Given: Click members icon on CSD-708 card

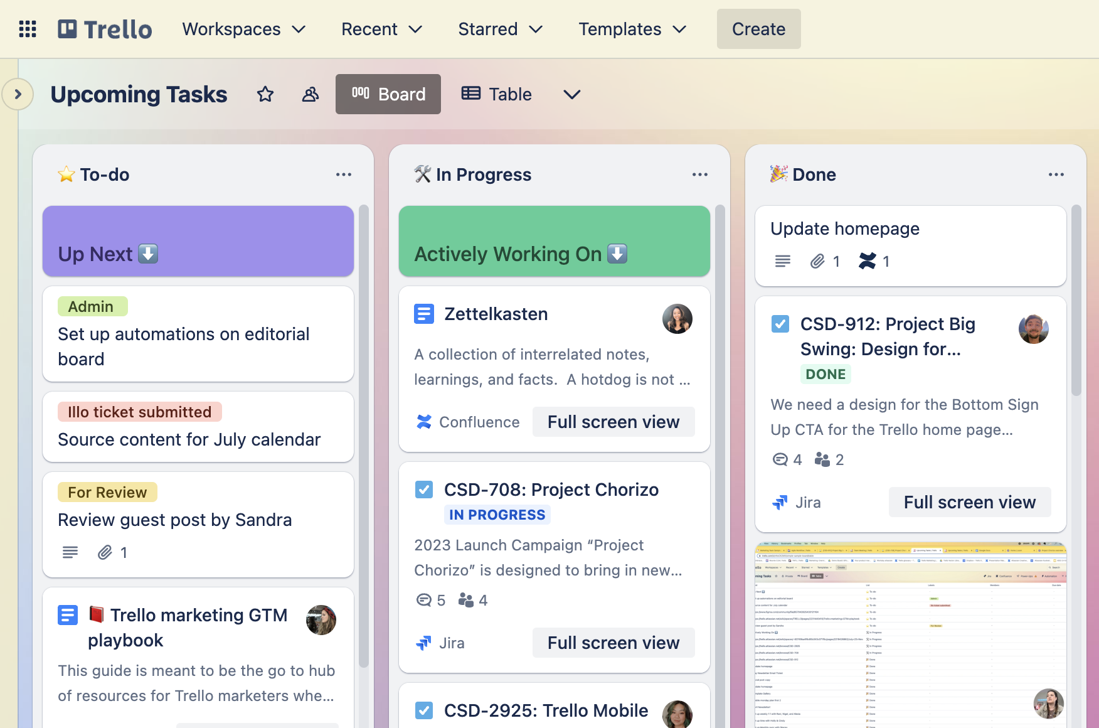Looking at the screenshot, I should point(466,600).
